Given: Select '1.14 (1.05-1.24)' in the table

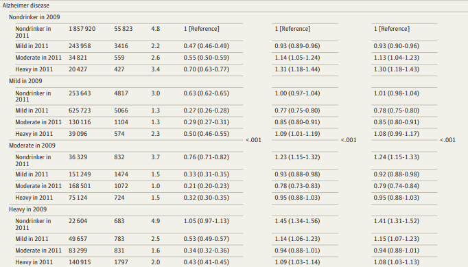Looking at the screenshot, I should click(297, 58).
